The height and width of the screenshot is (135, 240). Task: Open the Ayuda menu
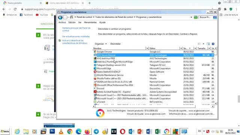coord(102,22)
